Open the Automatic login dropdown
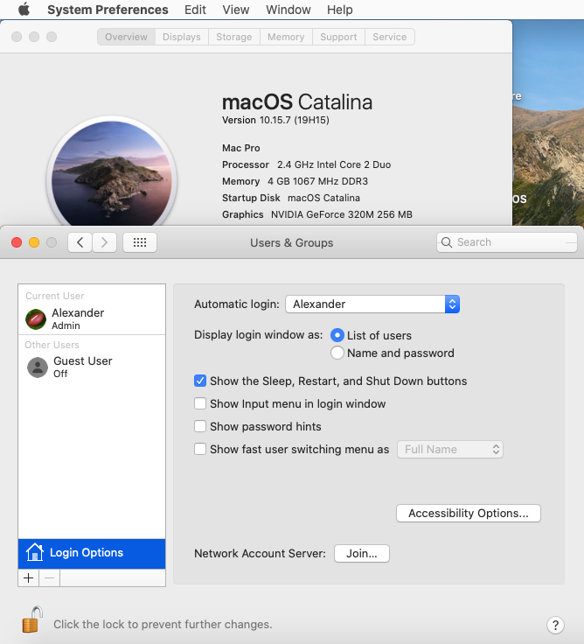The image size is (584, 644). [x=372, y=304]
